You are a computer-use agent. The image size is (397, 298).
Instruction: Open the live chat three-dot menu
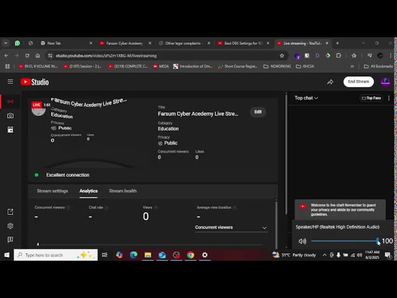click(389, 98)
